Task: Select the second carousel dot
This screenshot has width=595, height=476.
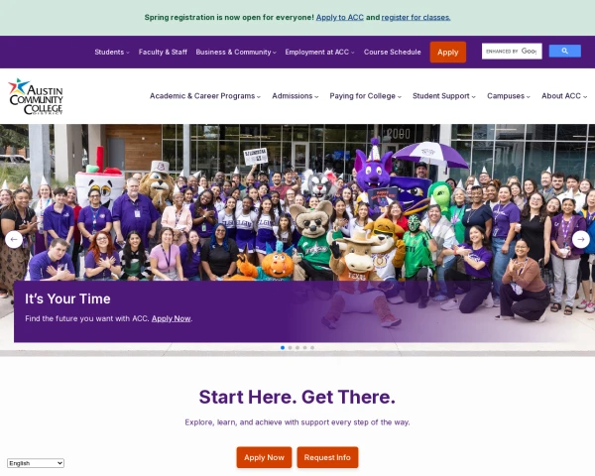Action: 290,348
